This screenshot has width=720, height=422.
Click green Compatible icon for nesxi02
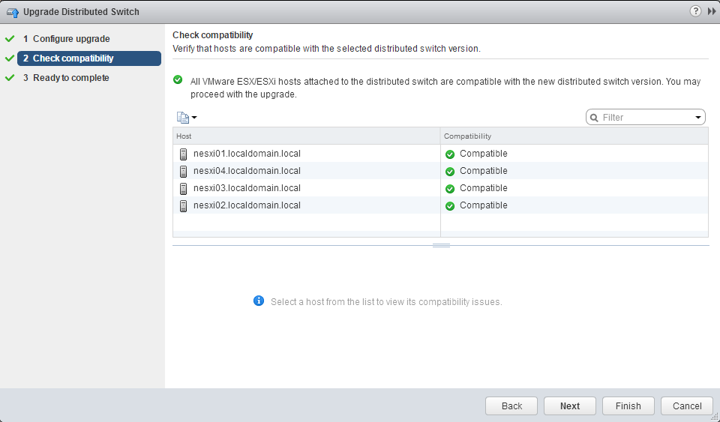click(x=450, y=206)
